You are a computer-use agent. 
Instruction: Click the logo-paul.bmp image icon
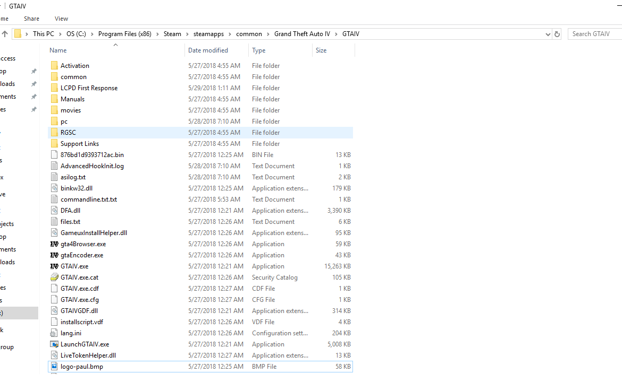coord(54,367)
